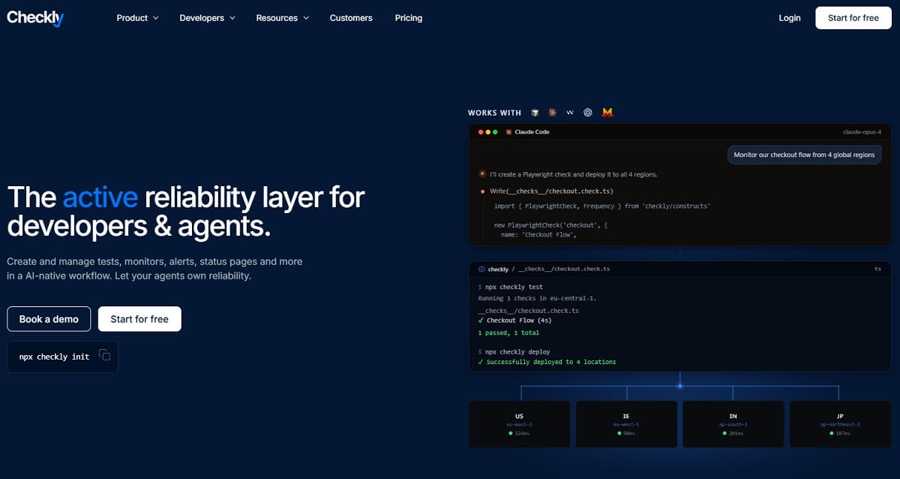Click the 'developers & agents.' headline line
The width and height of the screenshot is (900, 479).
[x=139, y=226]
